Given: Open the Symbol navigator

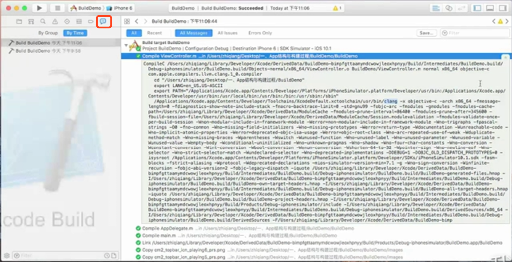Looking at the screenshot, I should pyautogui.click(x=31, y=22).
